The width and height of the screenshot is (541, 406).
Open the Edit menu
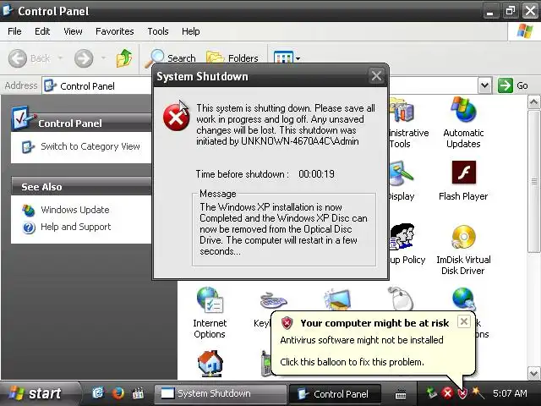click(42, 31)
